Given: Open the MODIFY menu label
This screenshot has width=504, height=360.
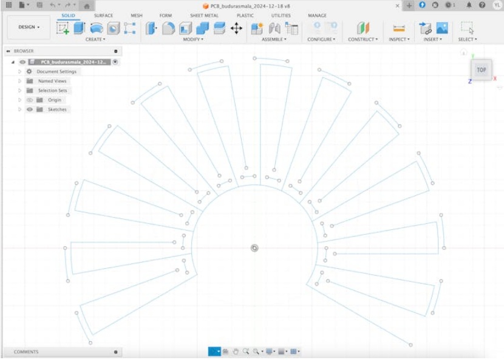Looking at the screenshot, I should (x=193, y=40).
